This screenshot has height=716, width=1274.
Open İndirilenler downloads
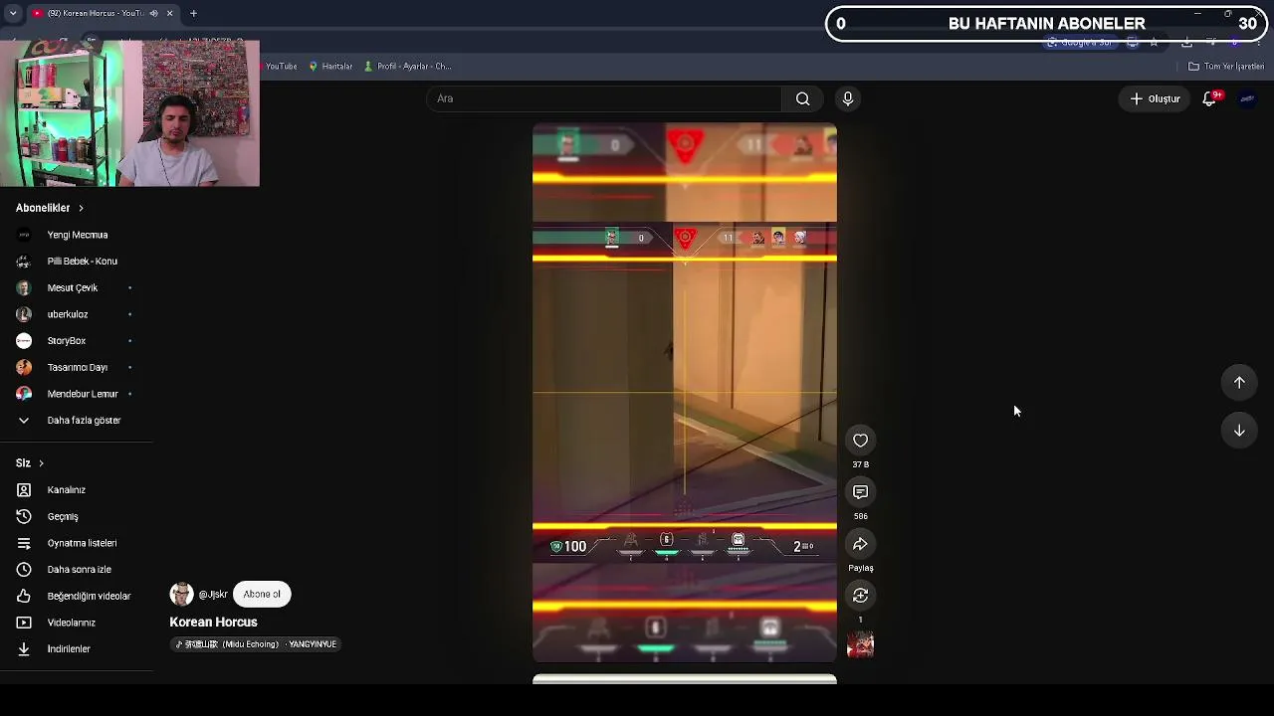(77, 649)
